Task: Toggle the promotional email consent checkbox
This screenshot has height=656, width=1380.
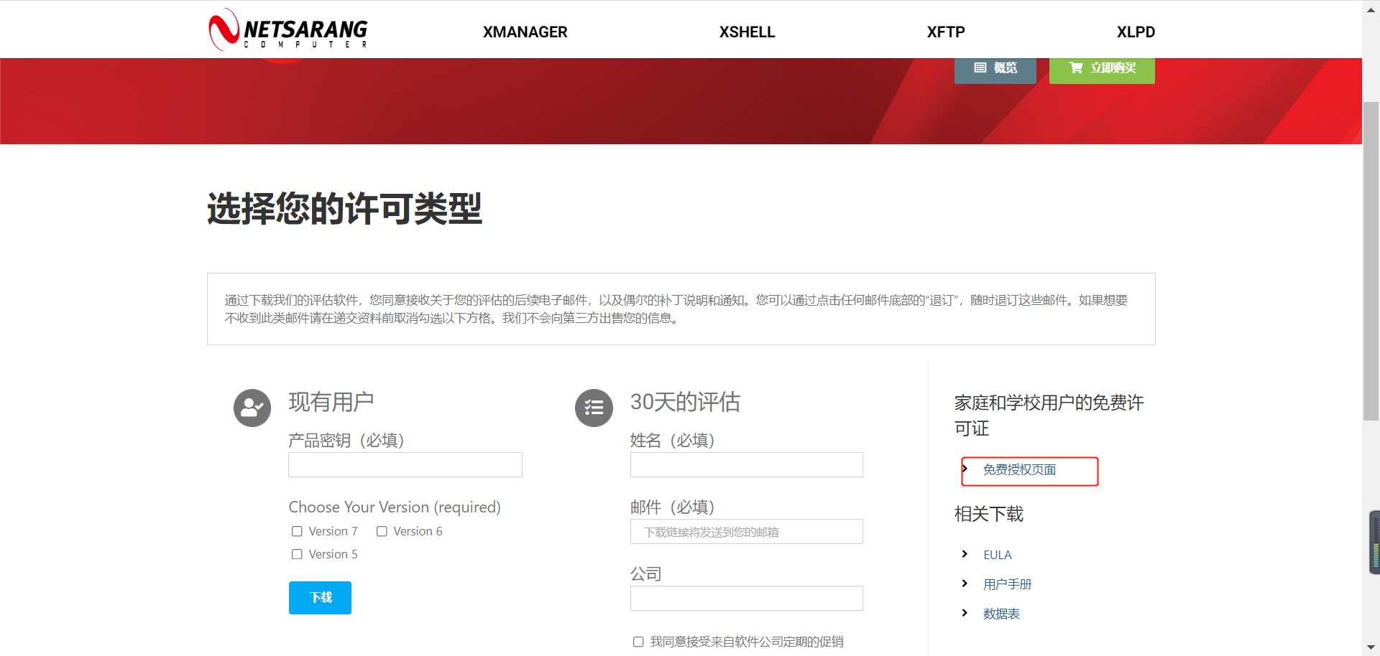Action: tap(638, 642)
